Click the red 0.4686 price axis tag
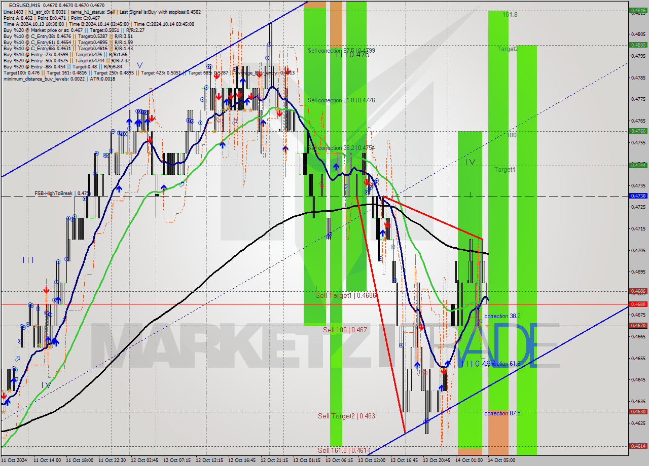 tap(637, 291)
